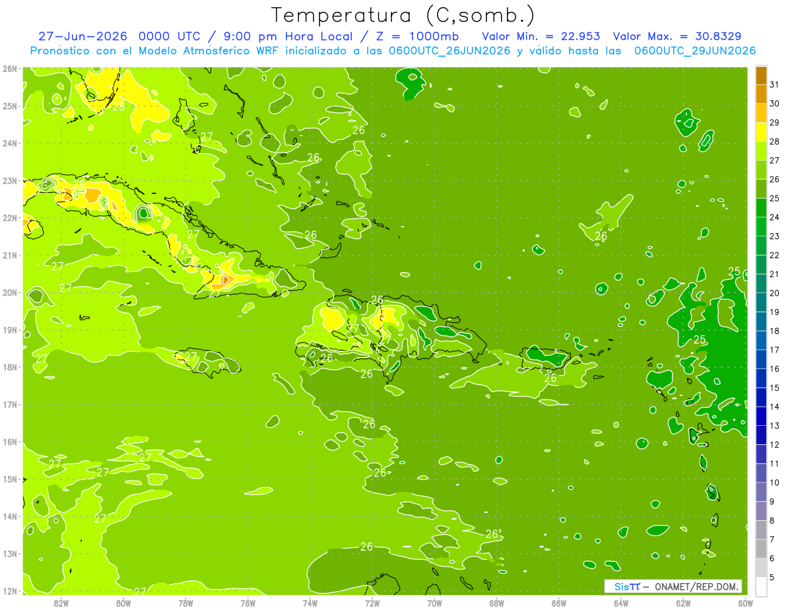Image resolution: width=792 pixels, height=612 pixels.
Task: Click the 72W longitude axis label
Action: tap(372, 603)
